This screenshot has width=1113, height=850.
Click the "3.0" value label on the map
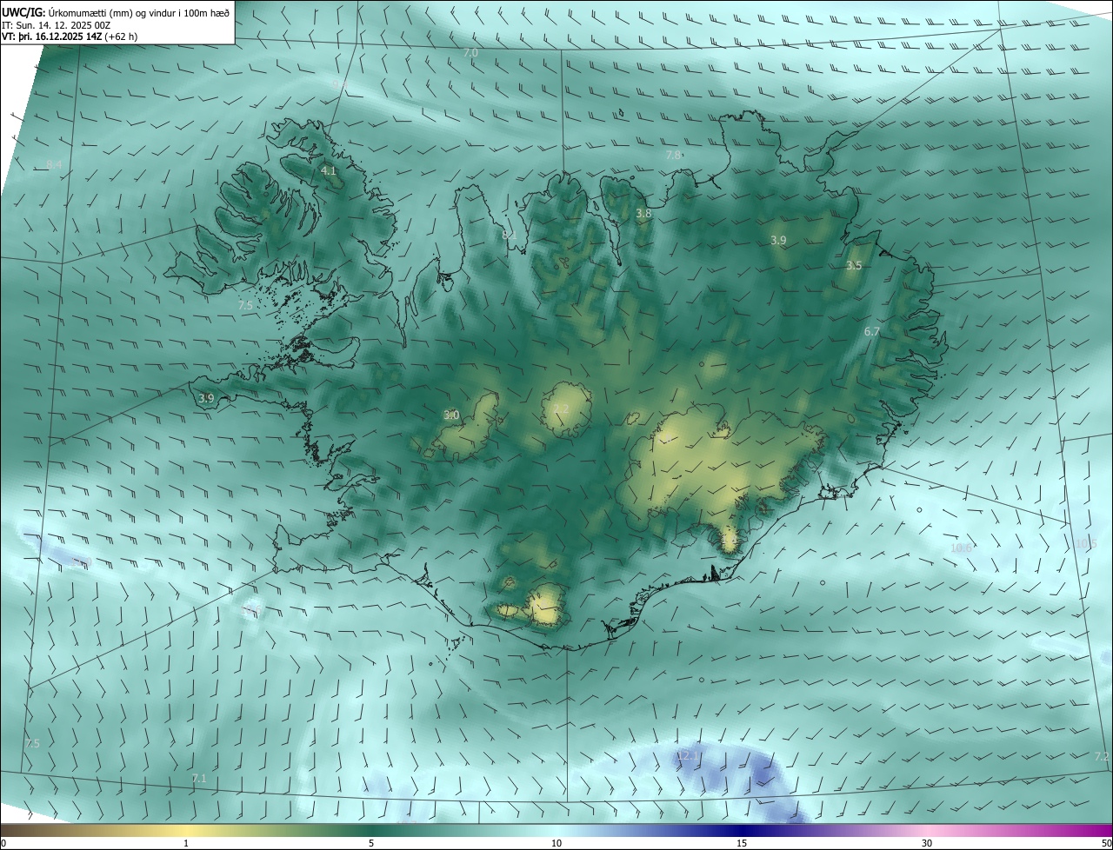(451, 415)
